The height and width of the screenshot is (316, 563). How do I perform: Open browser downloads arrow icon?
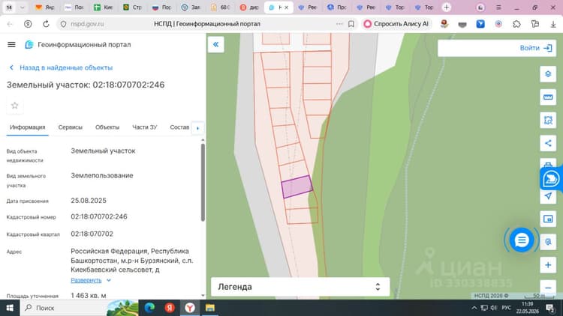click(553, 24)
